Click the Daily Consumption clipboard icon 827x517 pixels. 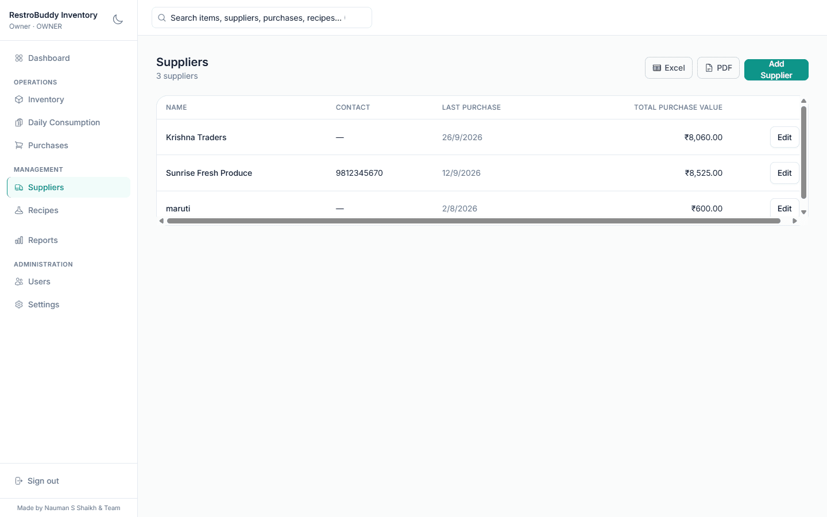tap(19, 122)
